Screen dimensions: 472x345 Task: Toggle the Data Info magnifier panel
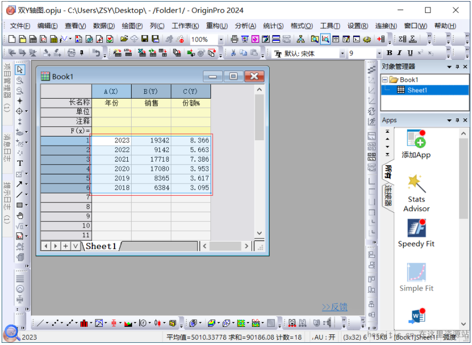point(325,39)
